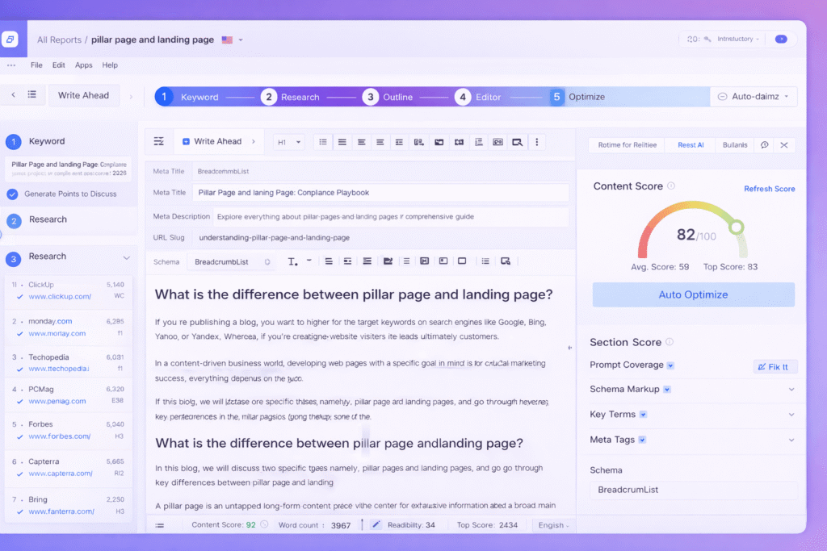Click the chat bubble icon in right panel
This screenshot has height=551, width=827.
pos(764,145)
